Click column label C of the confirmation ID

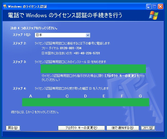coord(67,96)
